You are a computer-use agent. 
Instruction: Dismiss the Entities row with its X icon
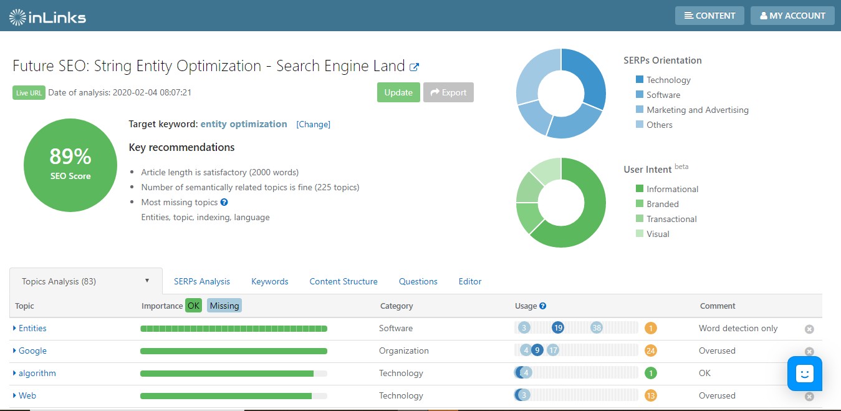809,329
